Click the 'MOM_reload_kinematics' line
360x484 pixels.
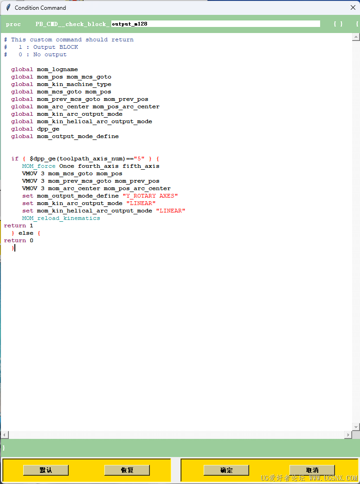pos(61,218)
